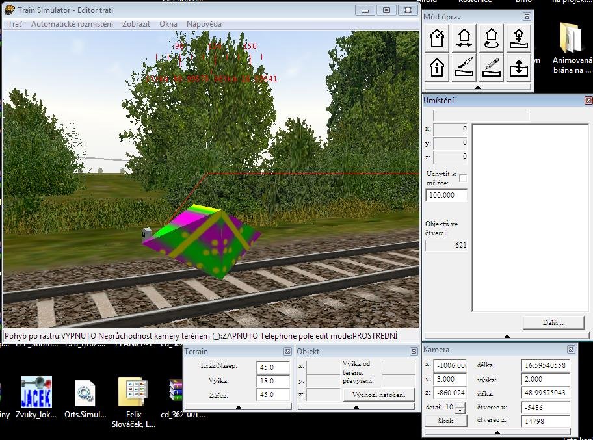This screenshot has width=593, height=440.
Task: Select the drop object to terrain icon
Action: pos(518,38)
